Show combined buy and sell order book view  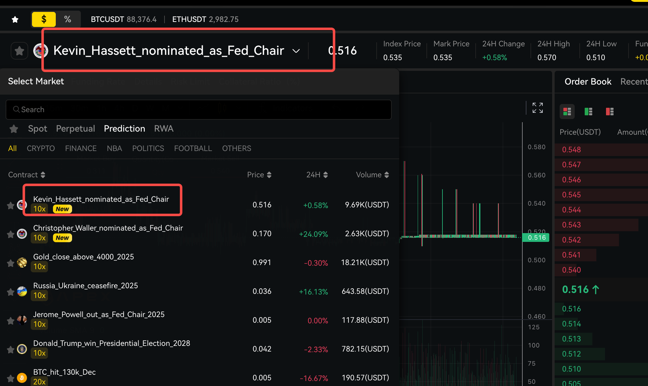pyautogui.click(x=567, y=112)
